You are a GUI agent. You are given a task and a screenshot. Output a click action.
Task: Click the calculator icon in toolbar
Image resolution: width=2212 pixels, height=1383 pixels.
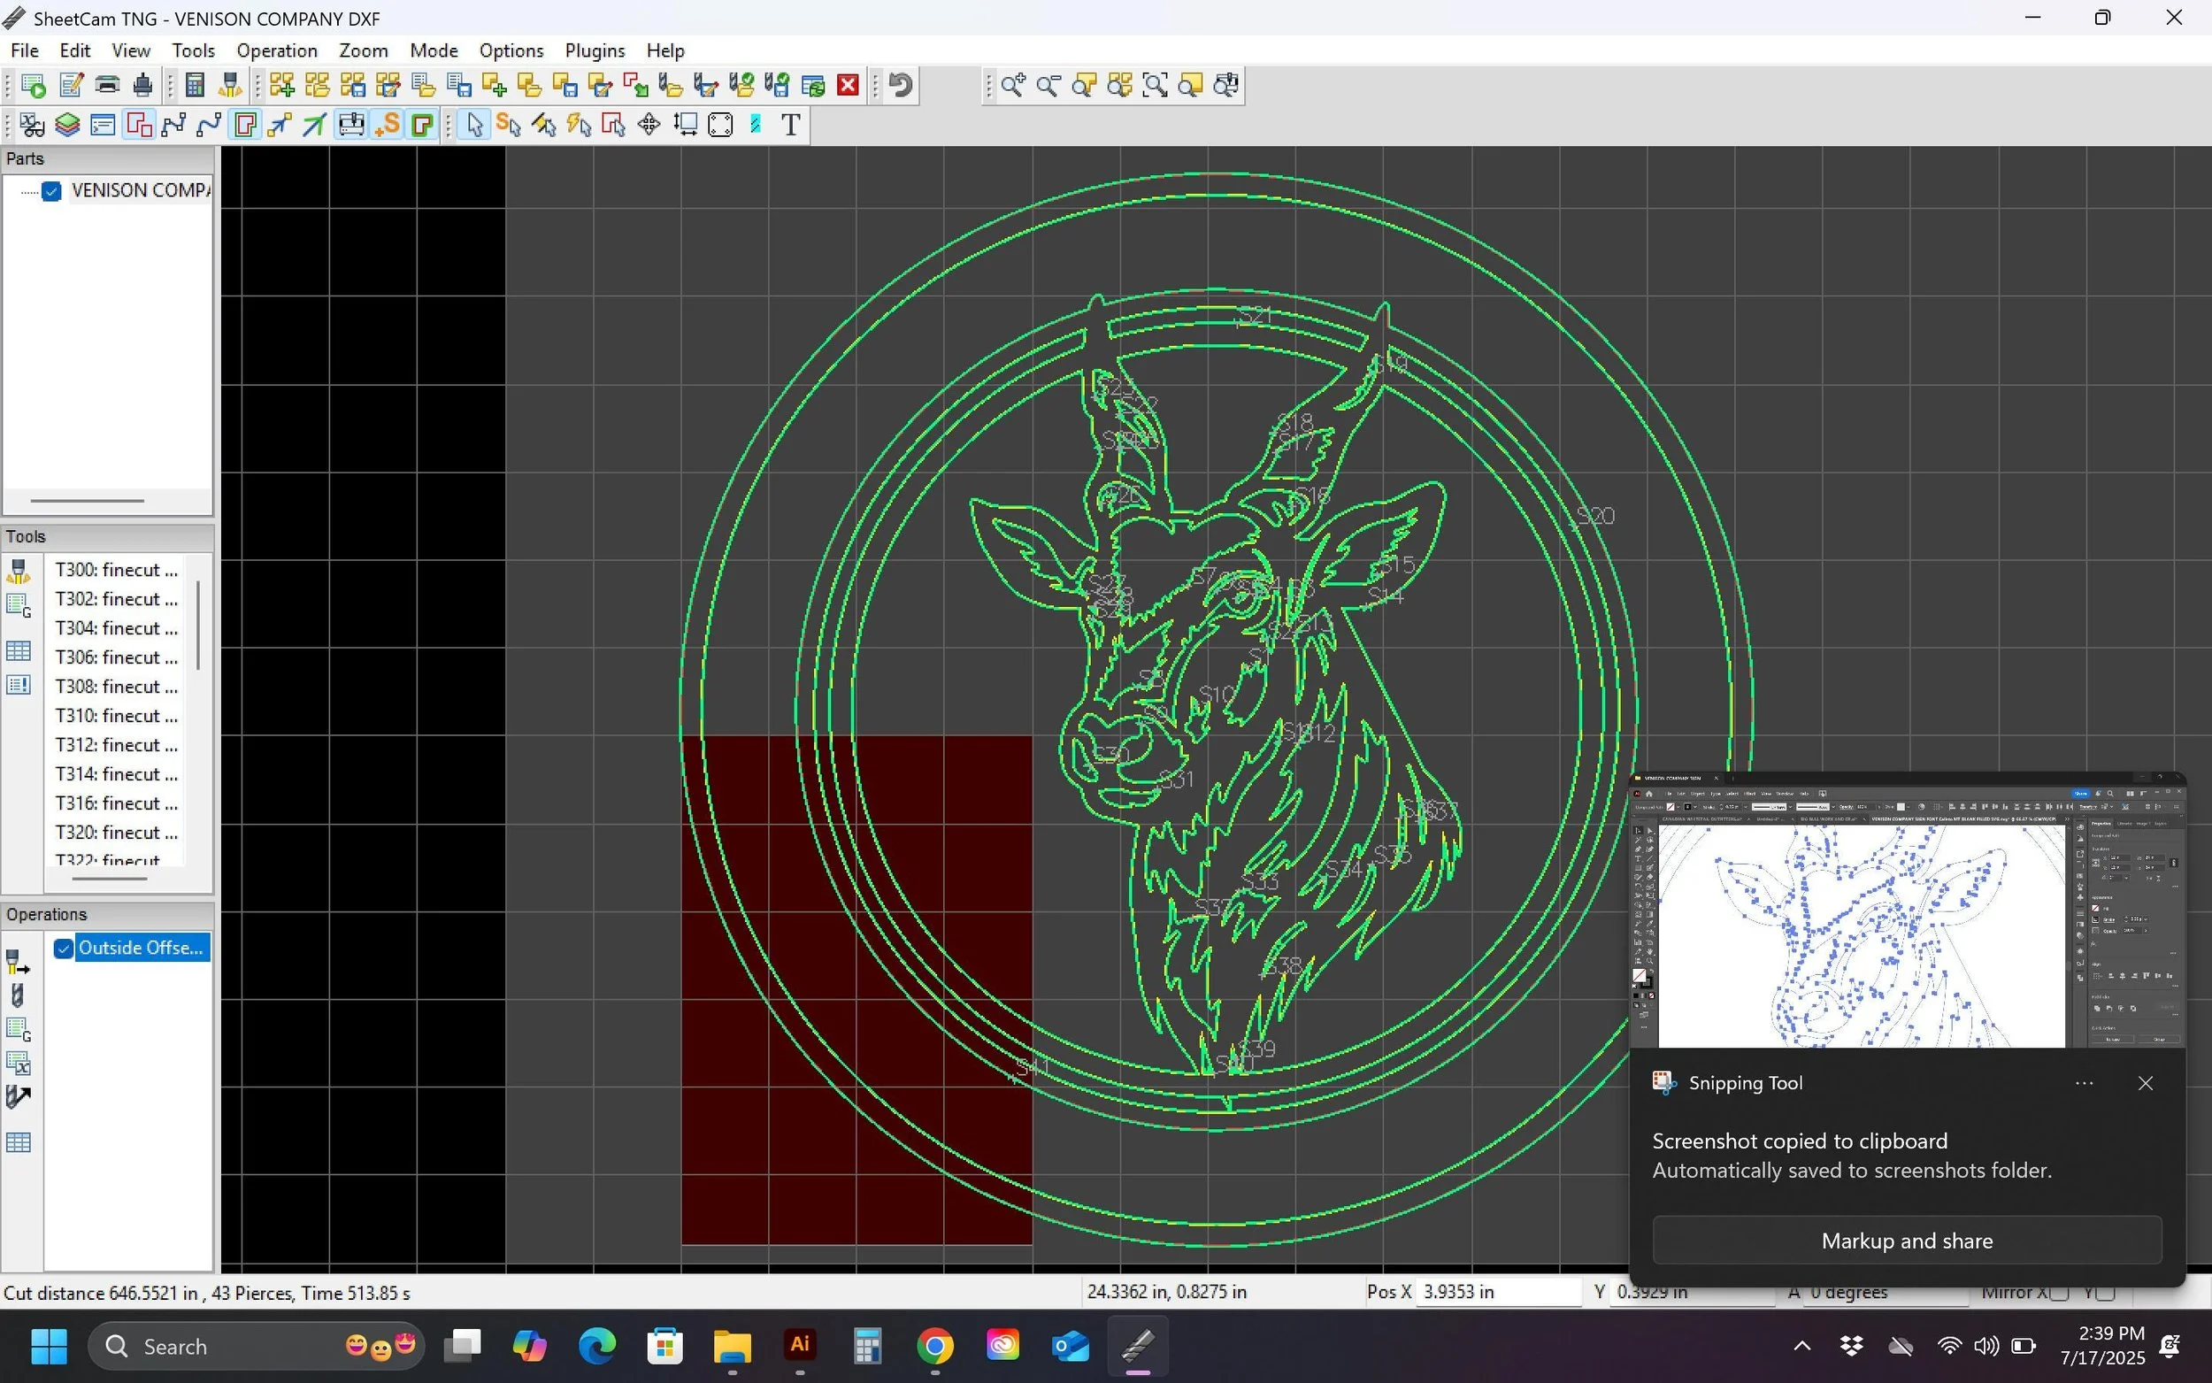tap(194, 85)
